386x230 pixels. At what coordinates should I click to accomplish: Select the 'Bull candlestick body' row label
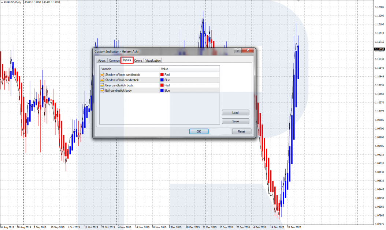coord(118,91)
